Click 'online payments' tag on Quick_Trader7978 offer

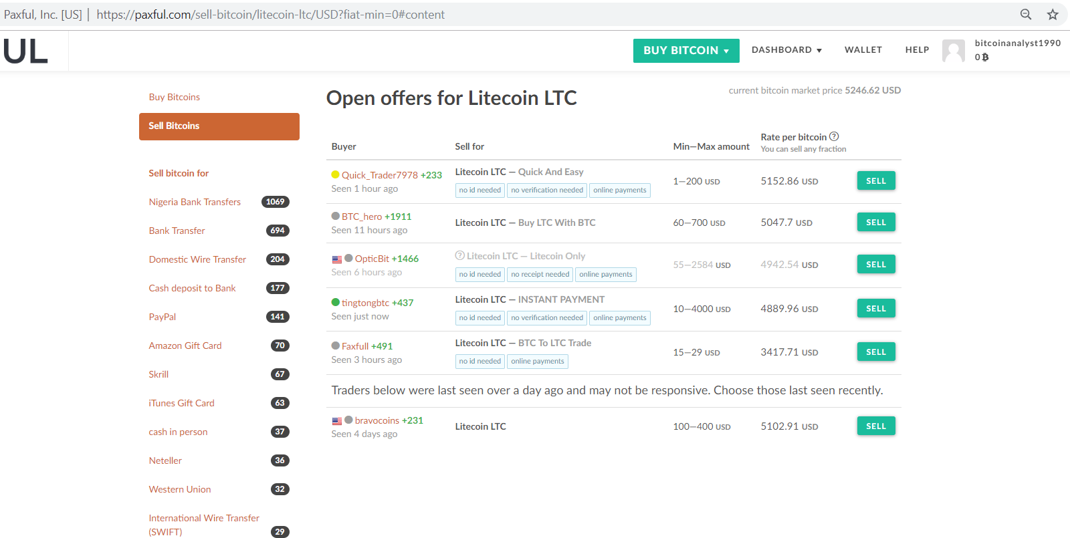[620, 190]
